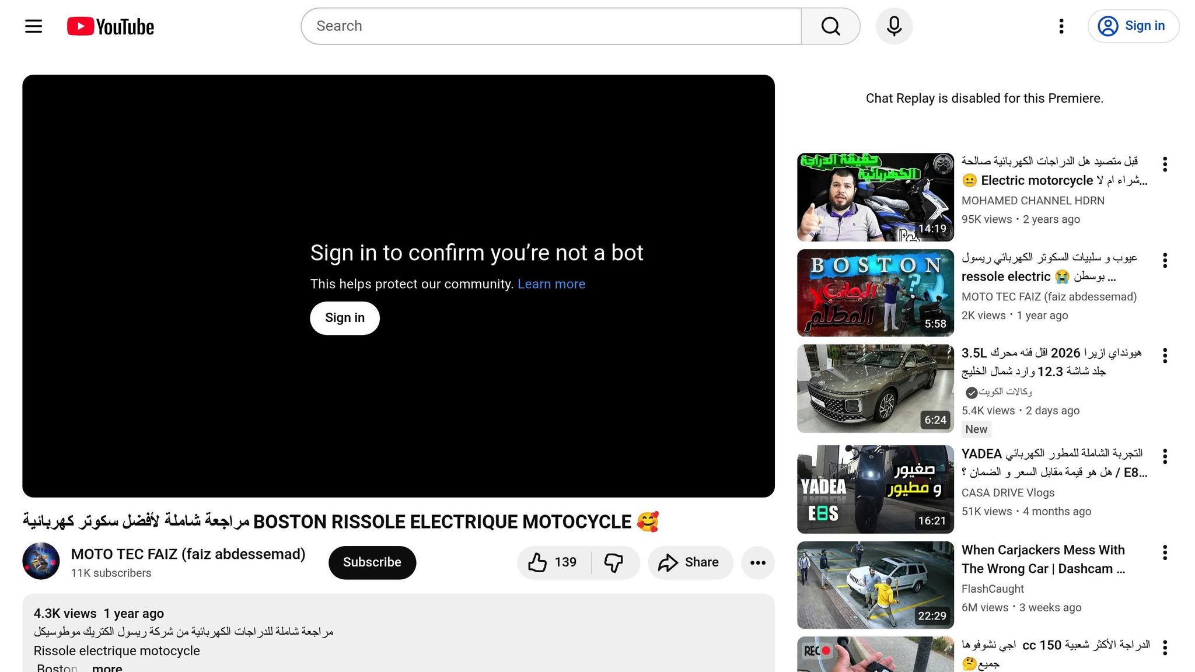Like the video with thumbs up
The height and width of the screenshot is (672, 1195).
553,562
